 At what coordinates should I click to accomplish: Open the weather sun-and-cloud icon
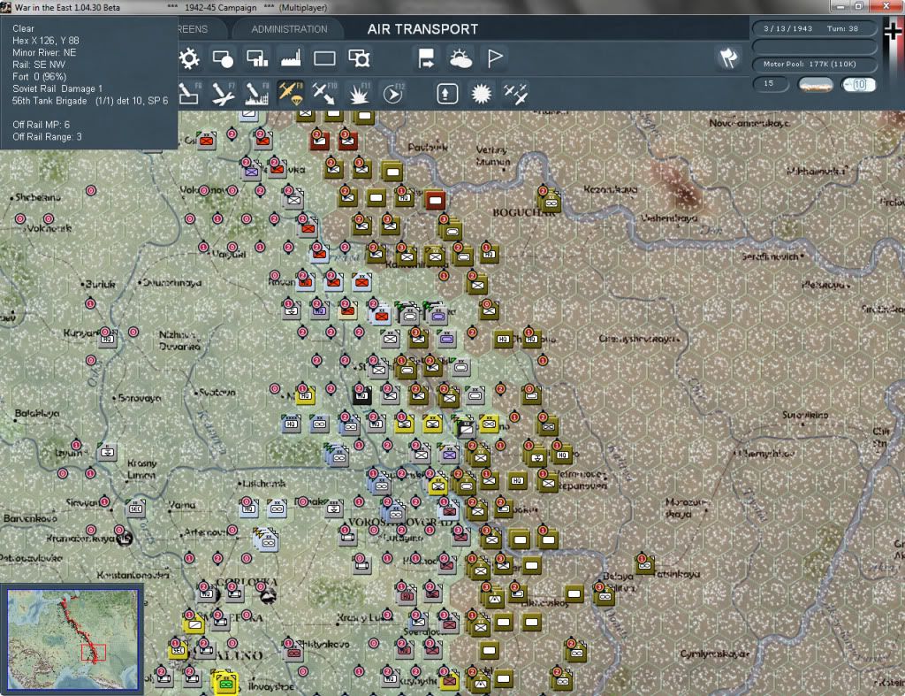(460, 58)
